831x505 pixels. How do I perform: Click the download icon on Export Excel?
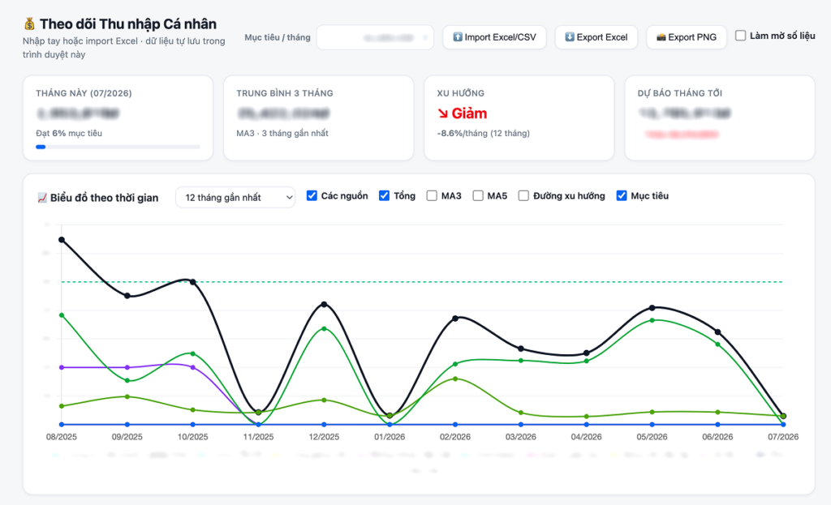pyautogui.click(x=569, y=37)
